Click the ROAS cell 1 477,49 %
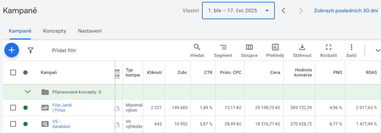Viewport: 381px width, 133px height. [x=367, y=124]
